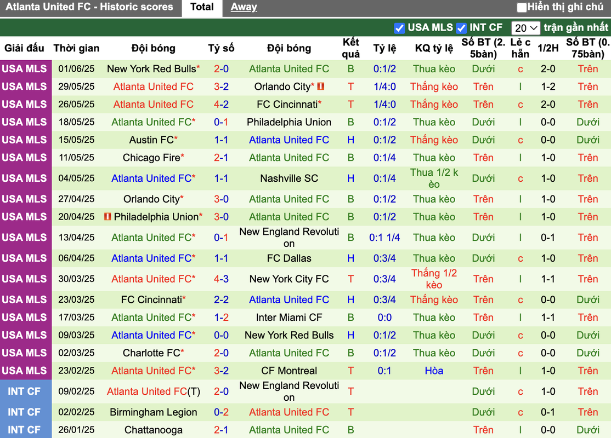Viewport: 611px width, 438px height.
Task: Click Chattanooga team name
Action: [x=154, y=430]
